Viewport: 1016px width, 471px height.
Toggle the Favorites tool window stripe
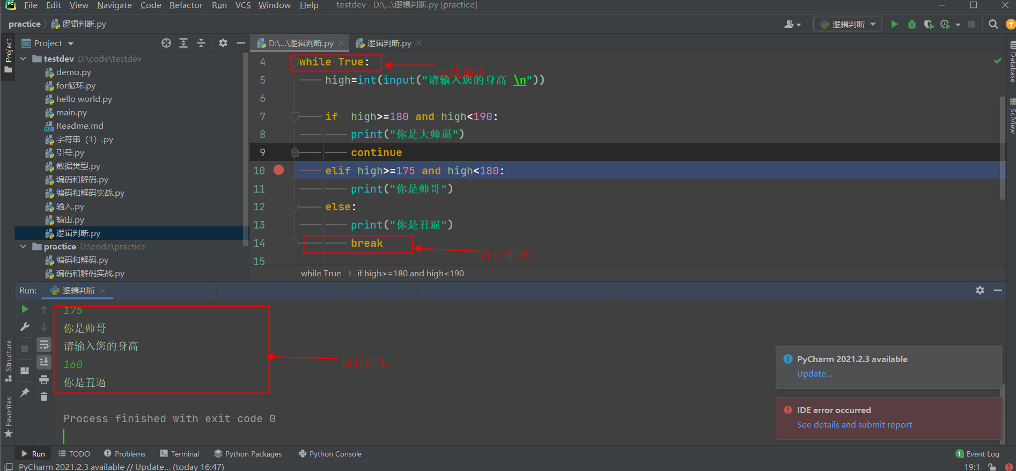point(8,417)
